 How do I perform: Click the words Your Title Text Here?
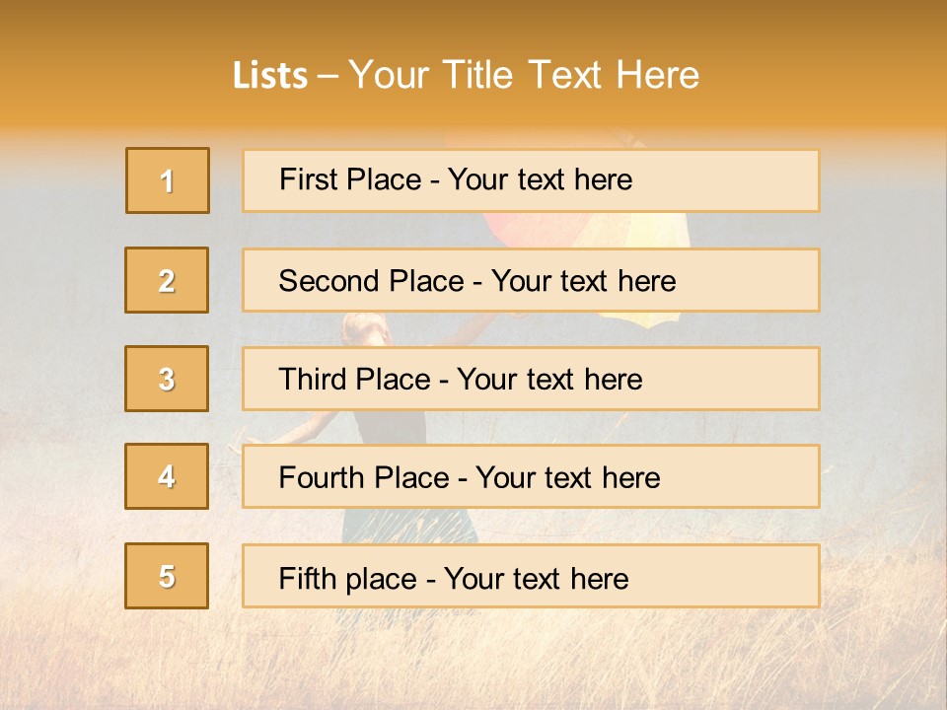(524, 75)
